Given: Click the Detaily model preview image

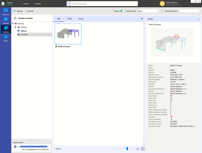Looking at the screenshot, I should (x=172, y=42).
